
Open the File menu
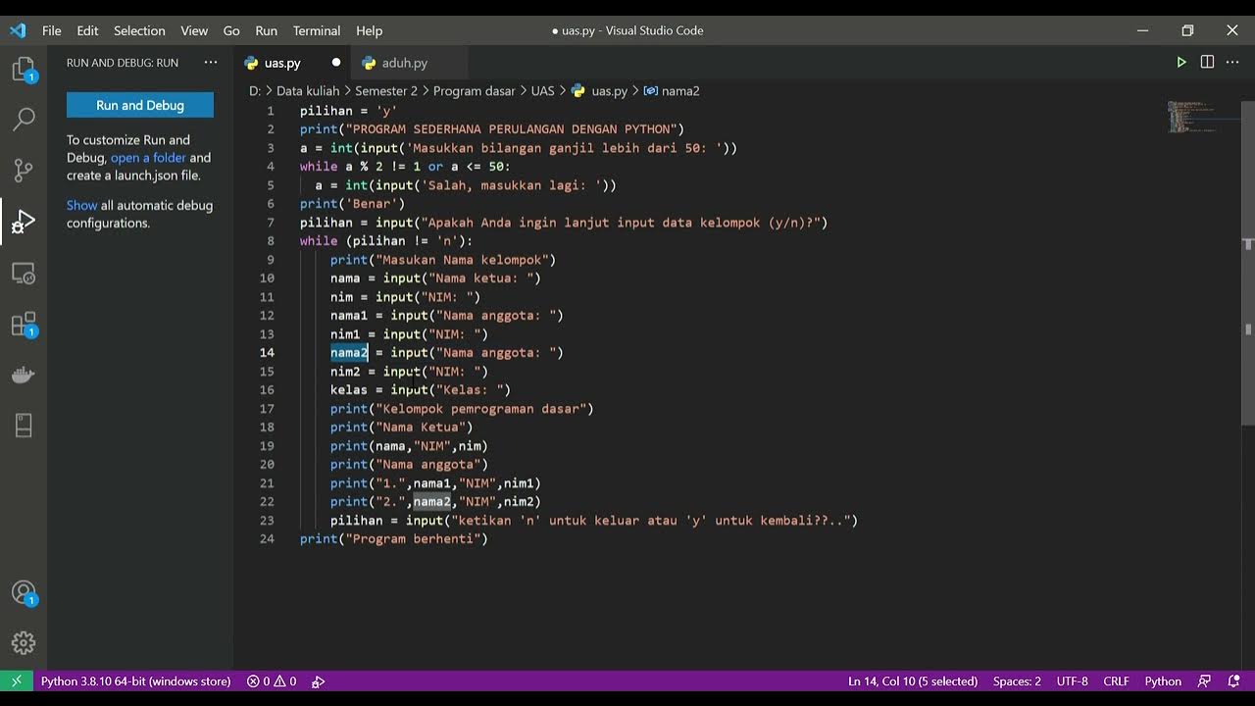click(52, 30)
